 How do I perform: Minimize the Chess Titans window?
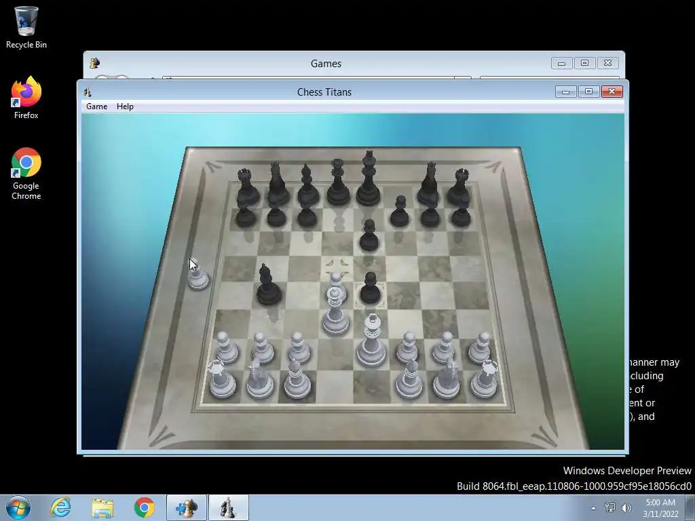(565, 92)
